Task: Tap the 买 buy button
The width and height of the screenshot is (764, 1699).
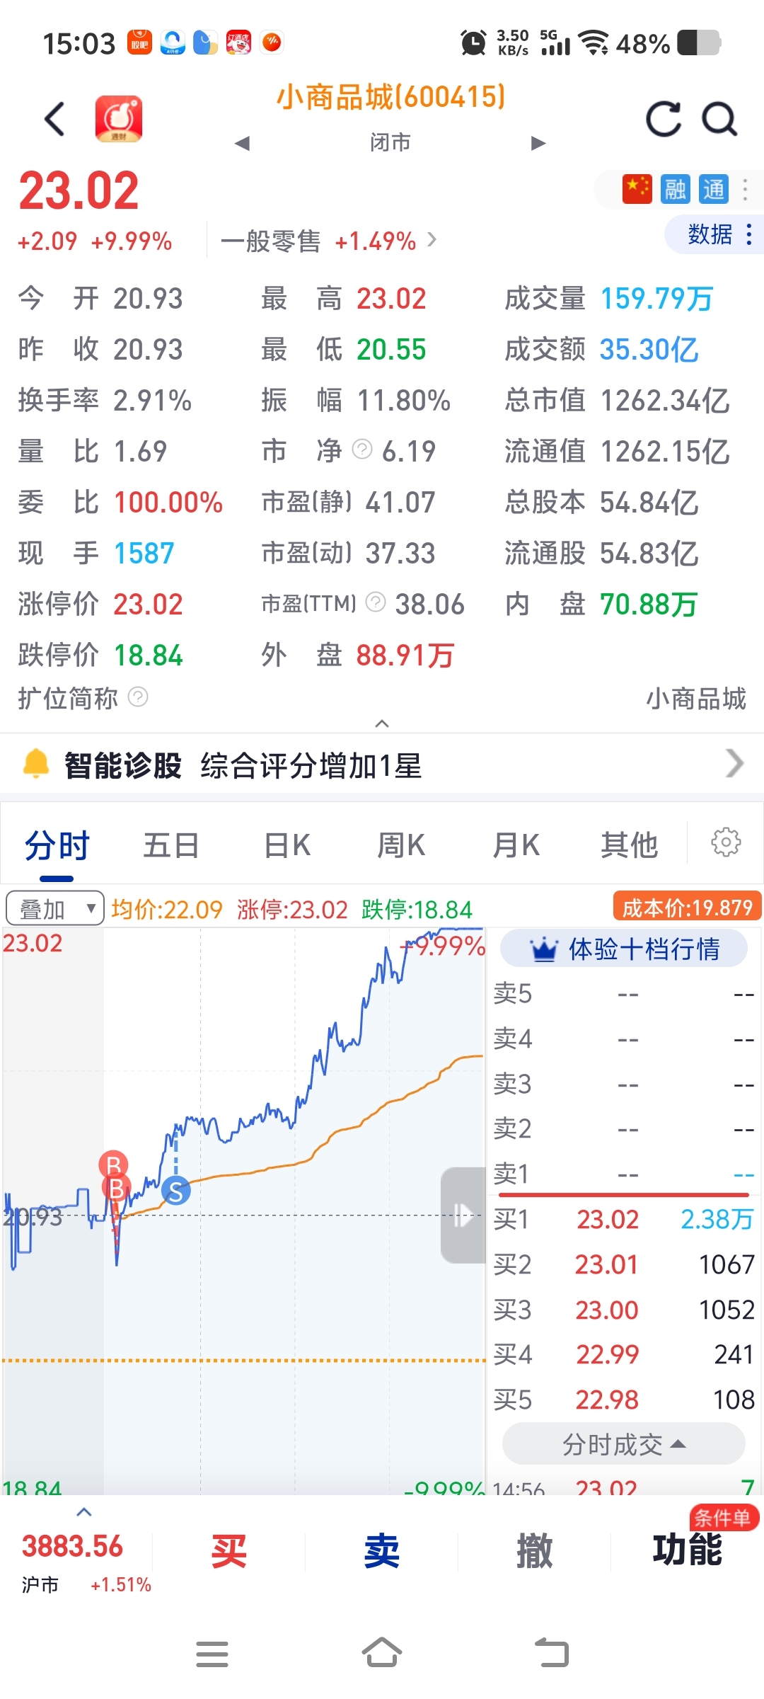Action: click(x=229, y=1550)
